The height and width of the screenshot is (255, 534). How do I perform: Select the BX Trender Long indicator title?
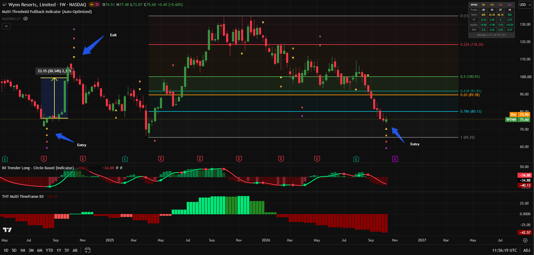pyautogui.click(x=39, y=168)
